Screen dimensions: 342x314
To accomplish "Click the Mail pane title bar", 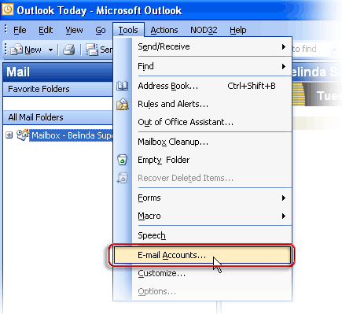I will 57,72.
